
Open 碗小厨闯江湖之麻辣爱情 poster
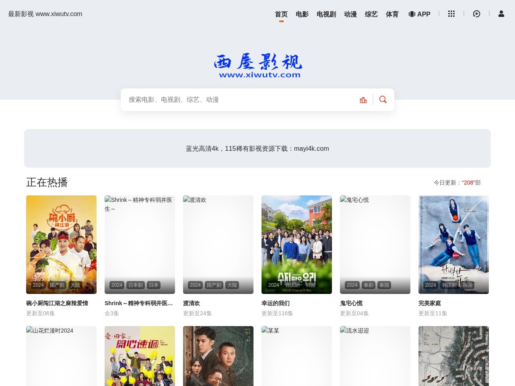click(61, 244)
